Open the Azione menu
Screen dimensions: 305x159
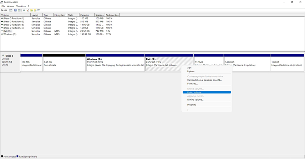pos(10,6)
